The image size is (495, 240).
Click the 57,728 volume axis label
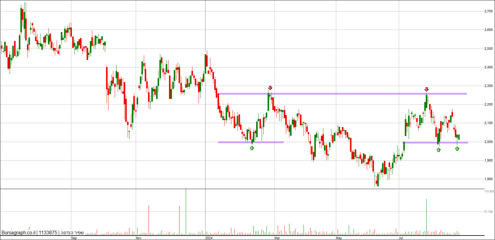tap(489, 212)
